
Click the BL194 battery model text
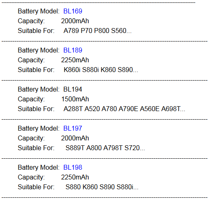pyautogui.click(x=73, y=89)
